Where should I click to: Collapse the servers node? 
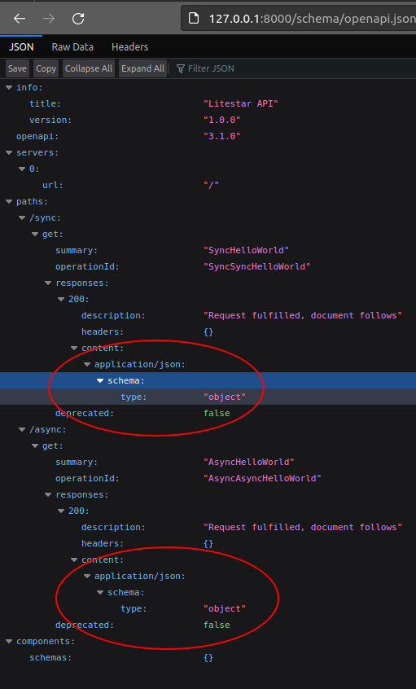click(x=9, y=152)
